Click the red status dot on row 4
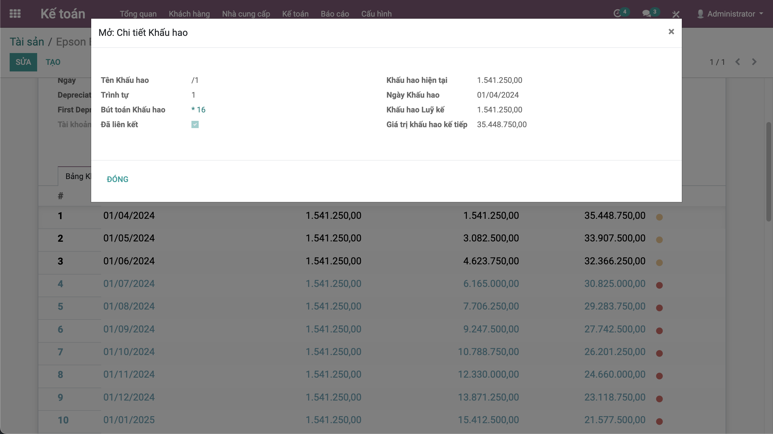The width and height of the screenshot is (773, 434). (659, 285)
